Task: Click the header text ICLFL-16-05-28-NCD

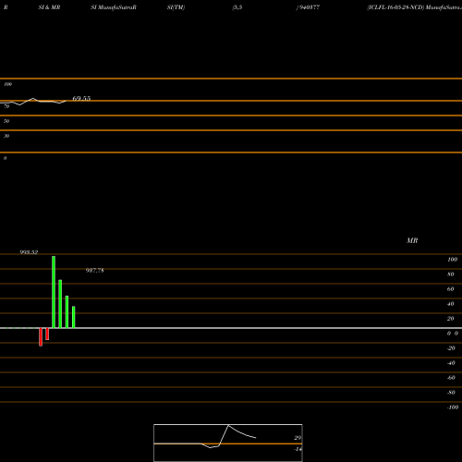Action: 395,7
